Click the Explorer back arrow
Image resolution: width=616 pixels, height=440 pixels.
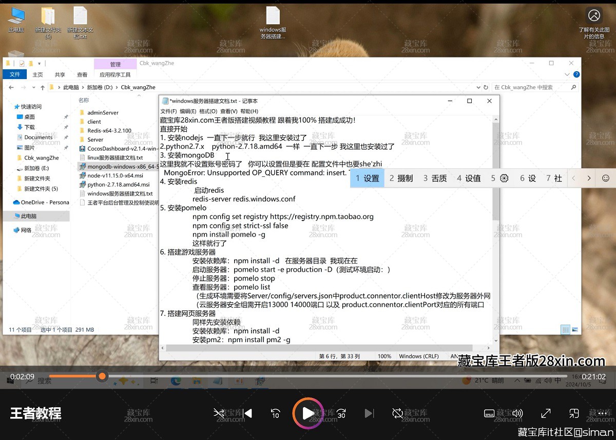[11, 88]
